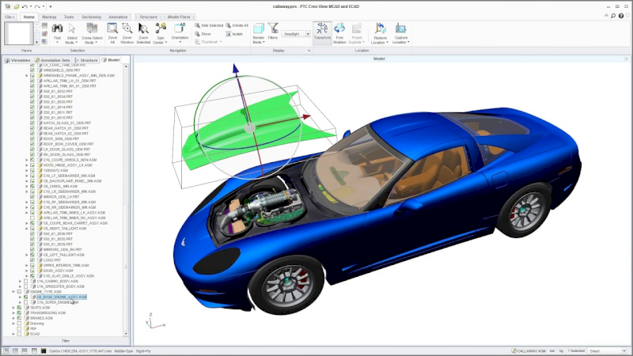Click the Filter bar below the tree
633x356 pixels.
pos(66,340)
